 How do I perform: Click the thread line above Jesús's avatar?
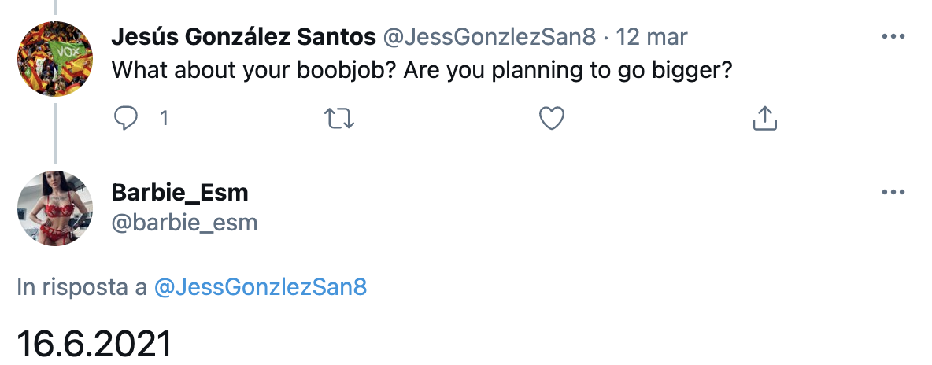[x=55, y=7]
